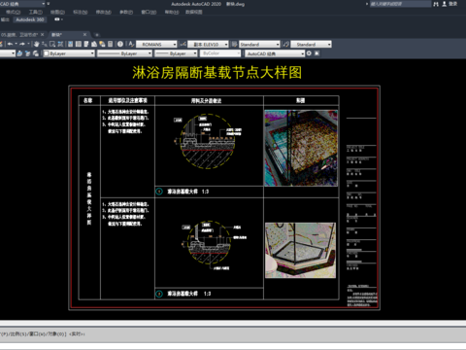The height and width of the screenshot is (350, 466).
Task: Open the ByLayer linetype dropdown
Action: click(124, 53)
